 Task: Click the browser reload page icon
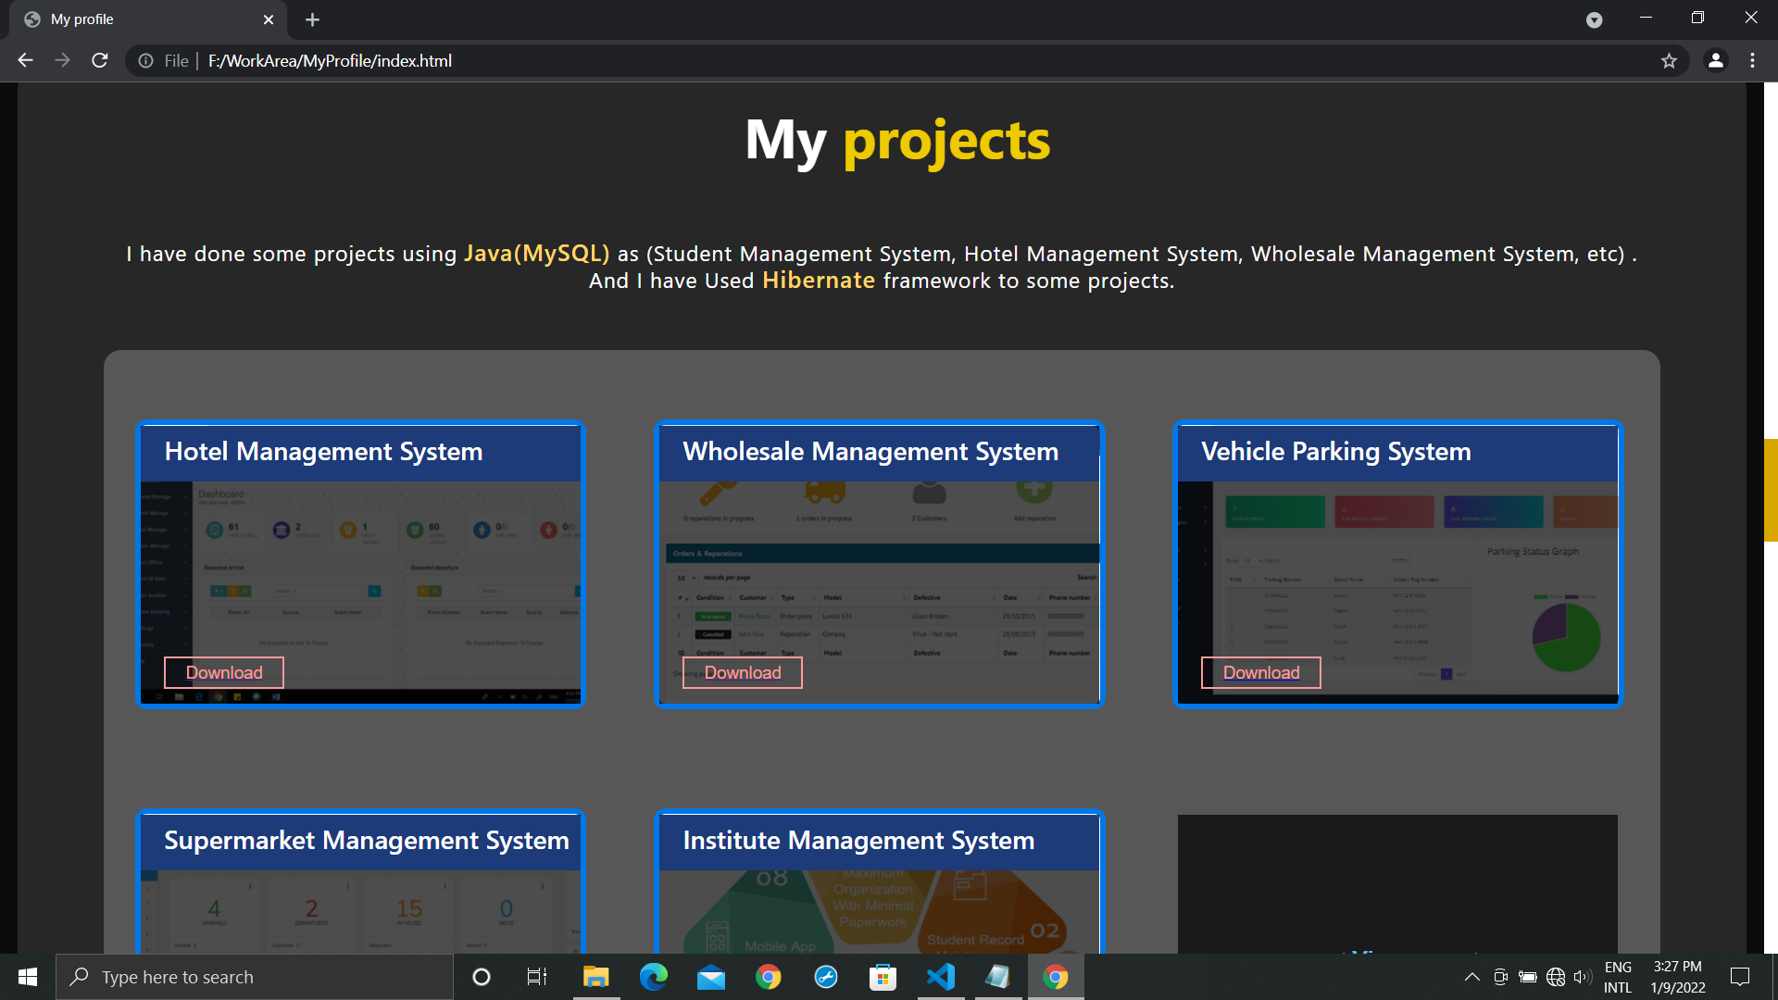pyautogui.click(x=100, y=60)
